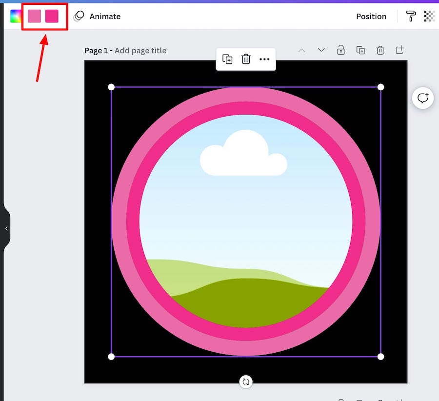Click the Add comment bubble button

423,98
